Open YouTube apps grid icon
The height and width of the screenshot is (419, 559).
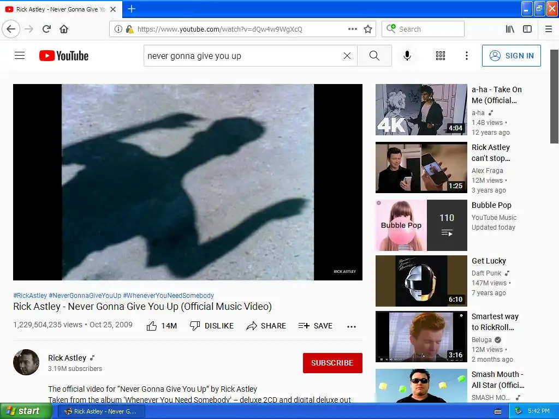click(x=441, y=56)
